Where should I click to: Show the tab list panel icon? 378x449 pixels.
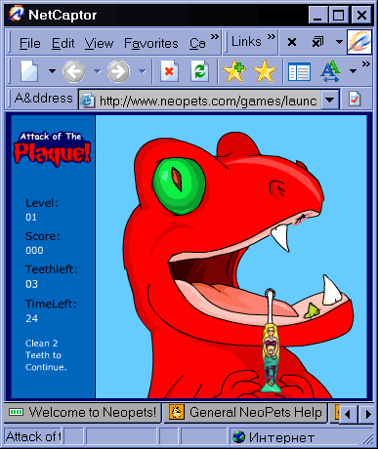tap(299, 71)
